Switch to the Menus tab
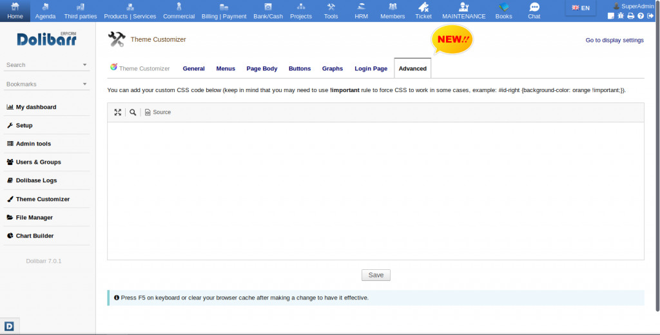The height and width of the screenshot is (335, 660). [226, 68]
